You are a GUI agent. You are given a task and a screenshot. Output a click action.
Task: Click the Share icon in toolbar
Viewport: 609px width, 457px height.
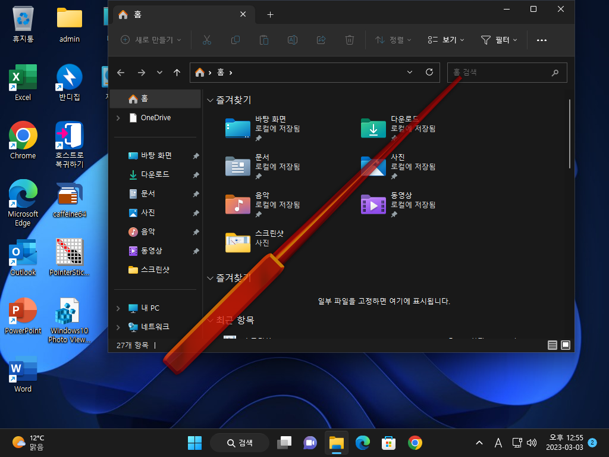(x=321, y=40)
